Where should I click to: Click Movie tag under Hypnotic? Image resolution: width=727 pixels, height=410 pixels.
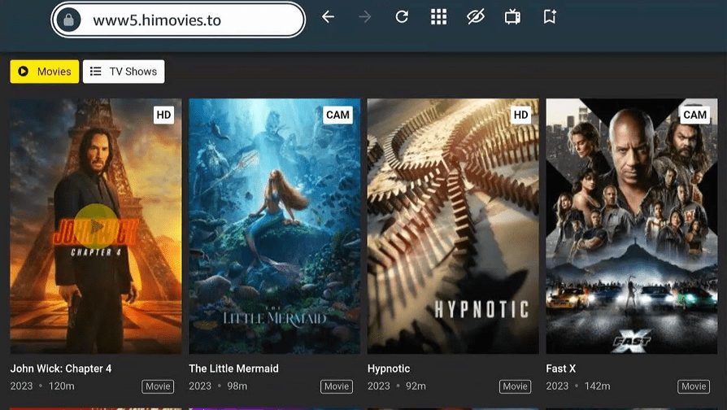click(515, 386)
